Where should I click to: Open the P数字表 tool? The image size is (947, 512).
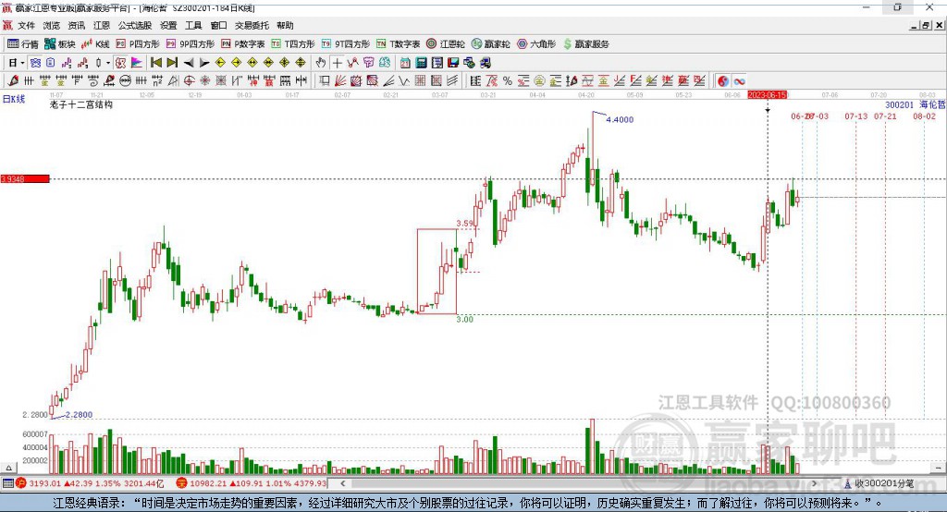pyautogui.click(x=243, y=44)
